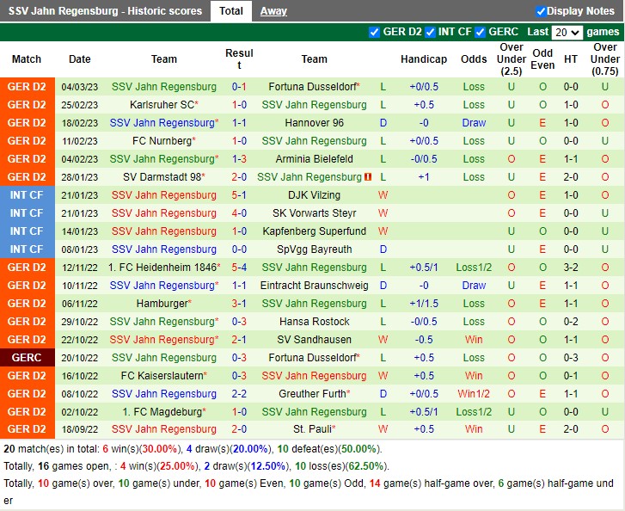The width and height of the screenshot is (625, 511).
Task: Select the Odd Even column header
Action: coord(542,59)
